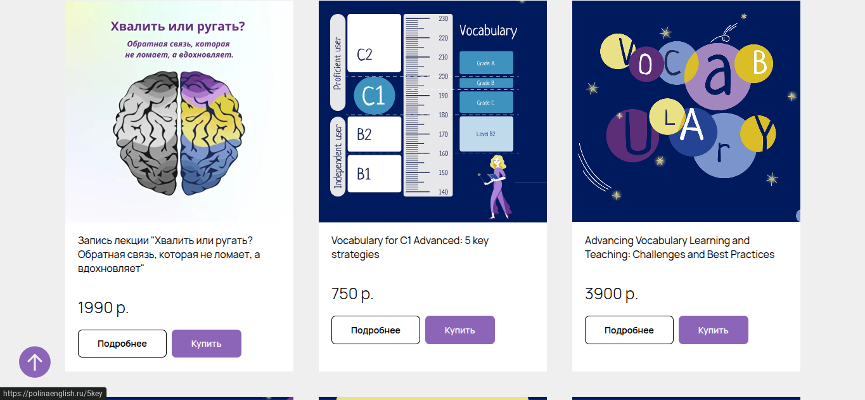Click Подробнее under Vocabulary for C1 Advanced
This screenshot has height=400, width=865.
coord(376,330)
